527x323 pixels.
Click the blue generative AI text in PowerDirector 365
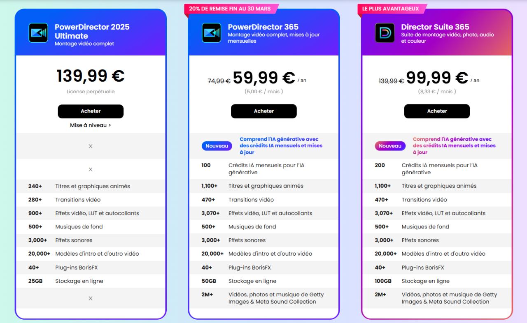281,146
